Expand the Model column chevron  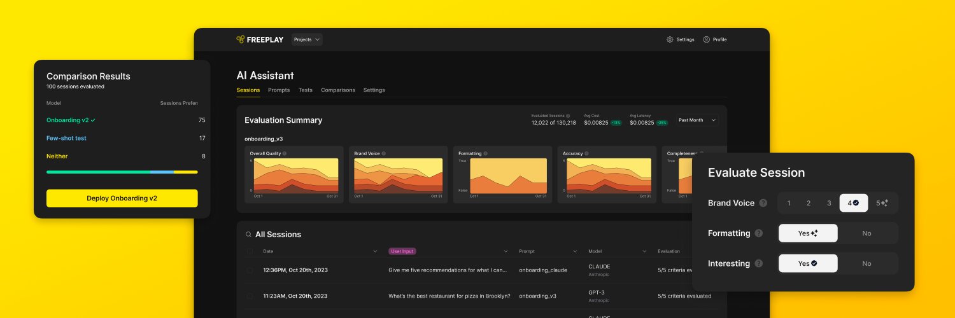(x=644, y=251)
